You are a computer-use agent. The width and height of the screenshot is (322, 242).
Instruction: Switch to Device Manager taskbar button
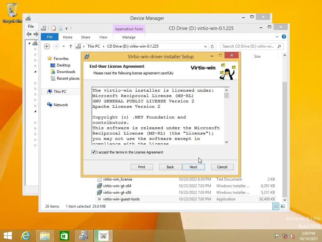tap(84, 236)
